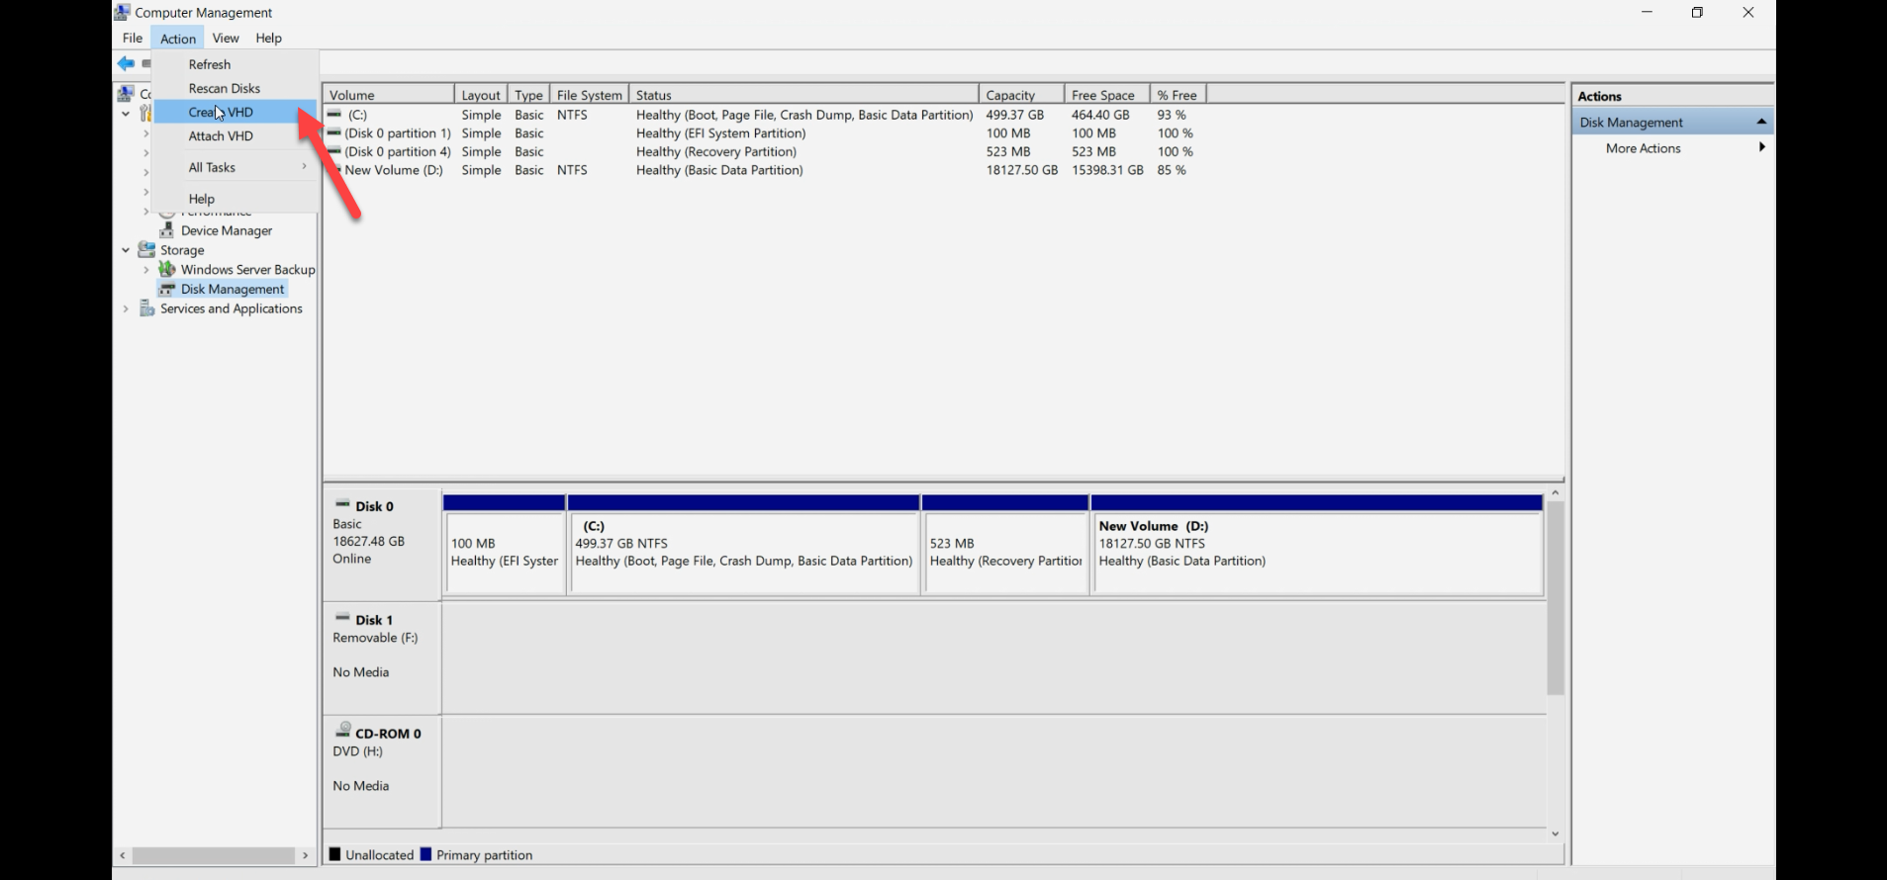Click the 464.40 GB free space cell

(x=1099, y=115)
